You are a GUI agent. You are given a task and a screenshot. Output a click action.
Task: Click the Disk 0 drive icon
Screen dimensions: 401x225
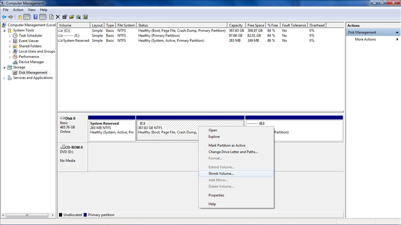62,118
